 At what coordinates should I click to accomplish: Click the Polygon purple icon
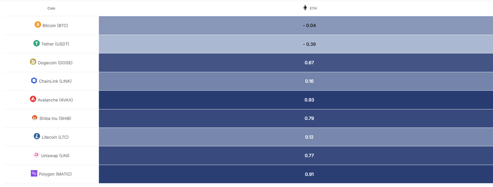pos(34,174)
